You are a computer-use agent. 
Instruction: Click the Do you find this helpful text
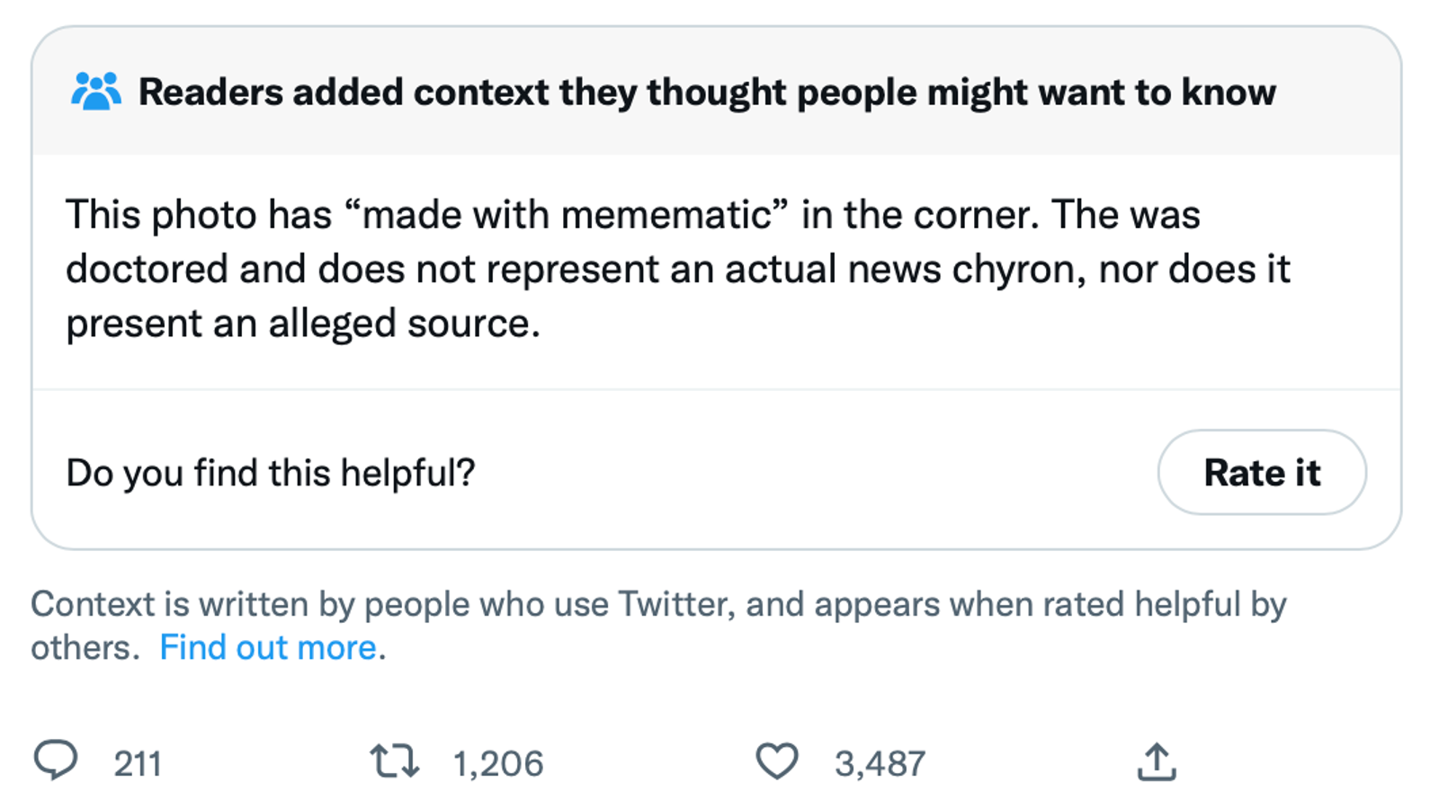point(271,473)
